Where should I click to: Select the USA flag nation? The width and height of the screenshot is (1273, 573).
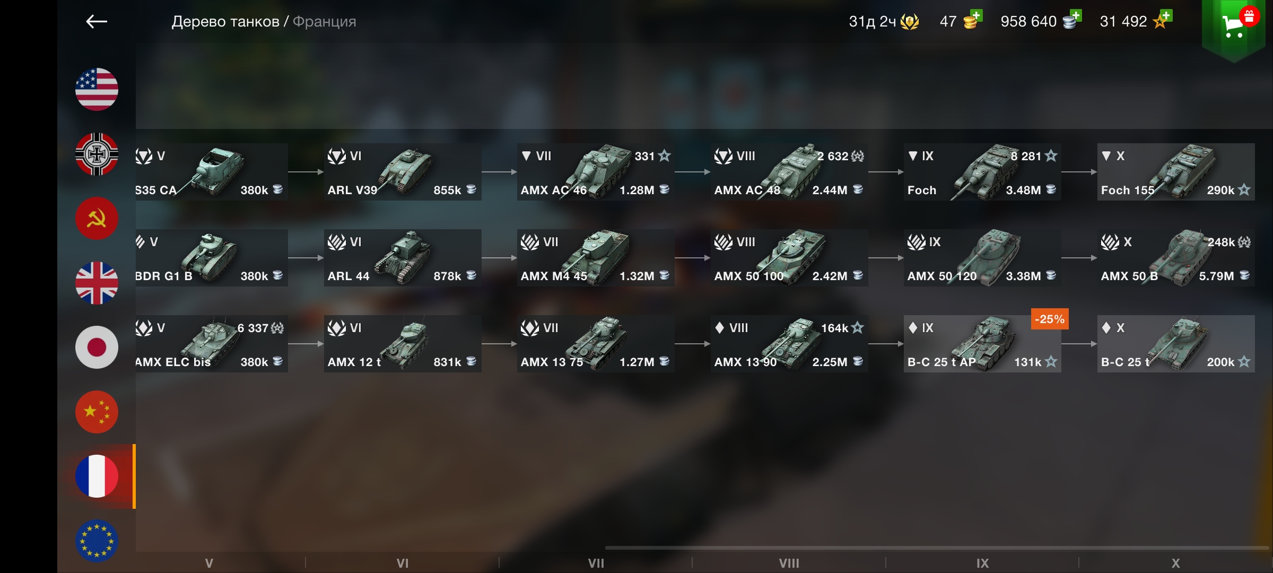tap(97, 89)
